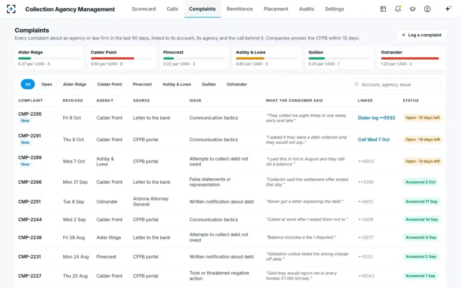
Task: Sort by the Agency column header
Action: coord(105,101)
